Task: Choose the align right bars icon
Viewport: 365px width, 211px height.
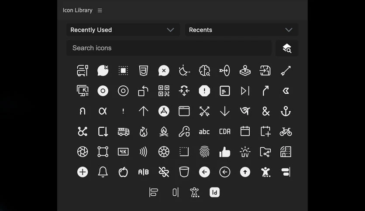Action: 286,172
